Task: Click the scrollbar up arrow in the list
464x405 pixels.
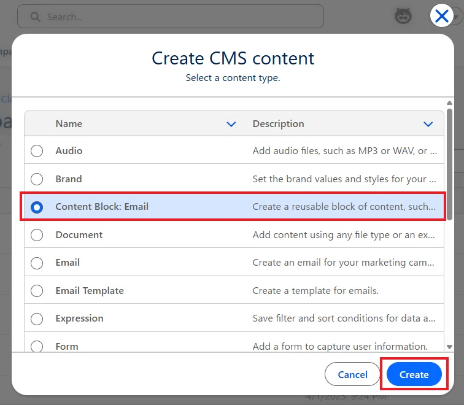Action: coord(449,102)
